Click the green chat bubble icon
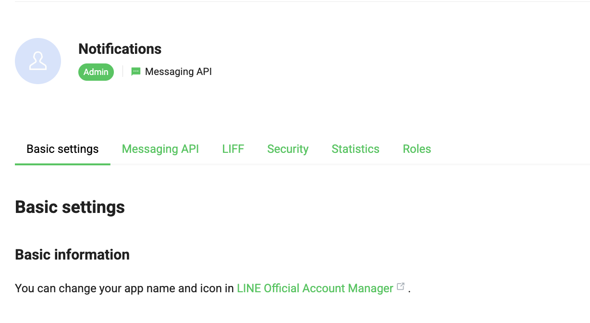The height and width of the screenshot is (323, 590). (x=136, y=72)
